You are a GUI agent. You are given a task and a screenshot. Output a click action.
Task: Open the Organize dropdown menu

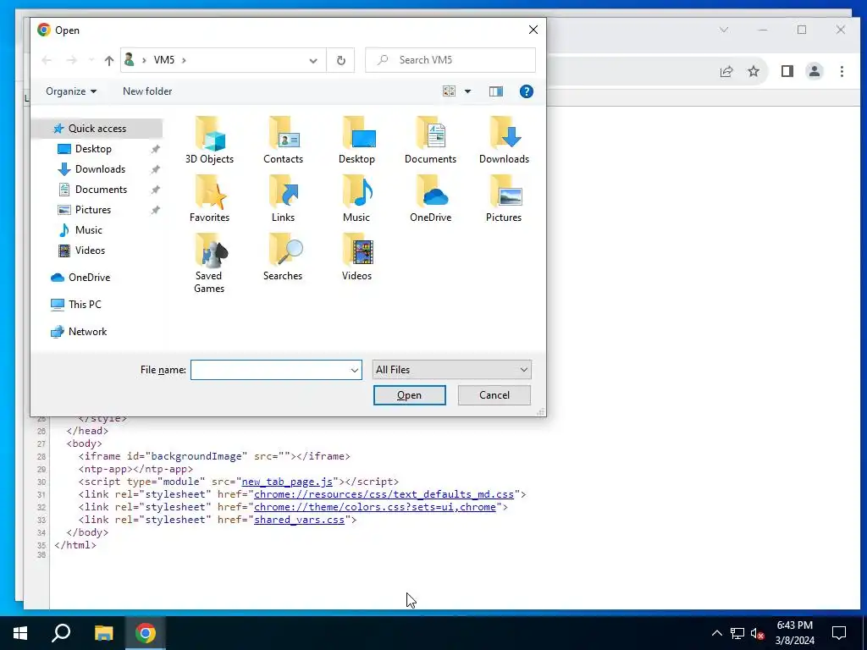71,91
